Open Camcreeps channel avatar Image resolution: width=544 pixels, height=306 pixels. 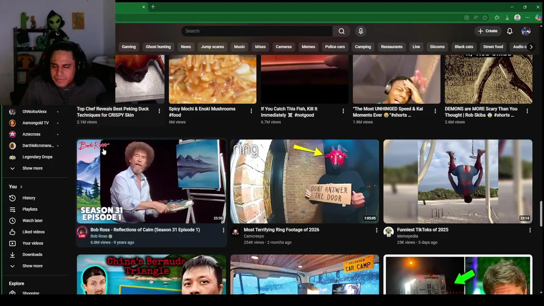click(235, 232)
